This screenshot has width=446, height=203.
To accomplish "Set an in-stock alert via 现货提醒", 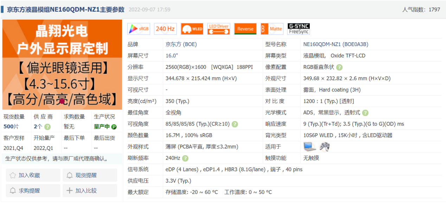I will click(x=90, y=175).
